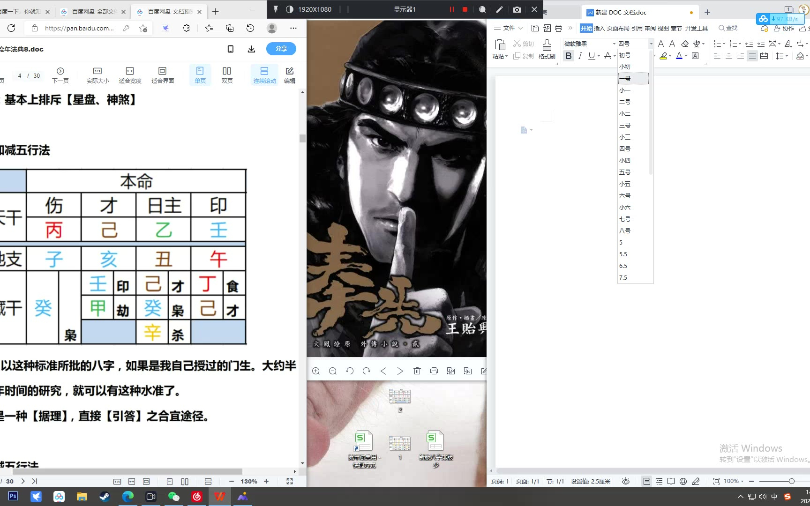The width and height of the screenshot is (810, 506).
Task: Click the zoom in magnifier in image viewer
Action: (x=316, y=371)
